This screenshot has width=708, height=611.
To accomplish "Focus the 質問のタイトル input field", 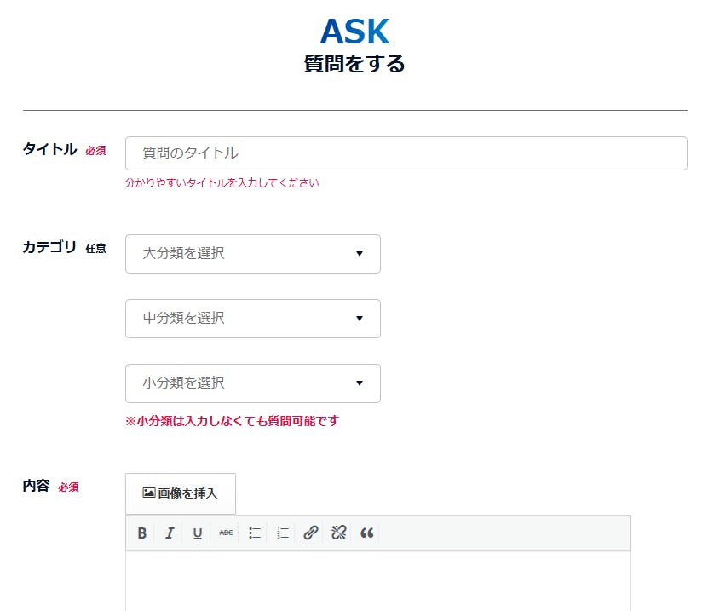I will pos(406,153).
